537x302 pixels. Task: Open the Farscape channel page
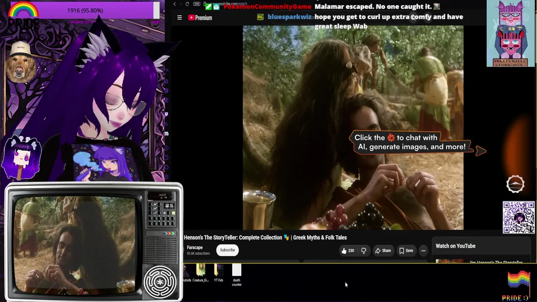tap(195, 247)
